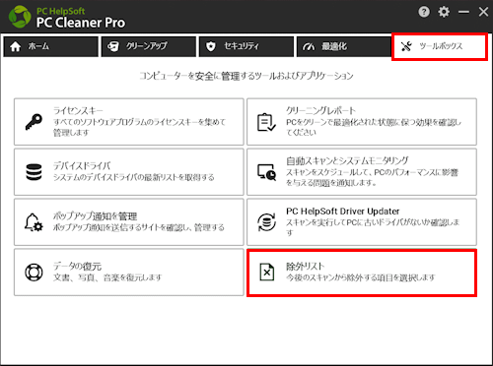Open the データの復元 title
Screen dimensions: 493x366
pos(77,267)
